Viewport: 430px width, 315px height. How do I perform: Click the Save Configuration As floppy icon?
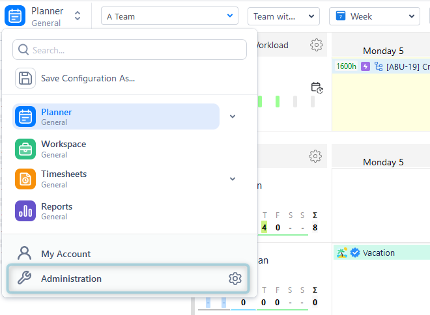click(25, 78)
